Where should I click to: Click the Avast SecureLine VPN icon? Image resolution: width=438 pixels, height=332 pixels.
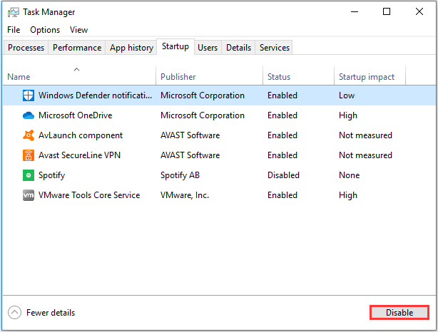coord(29,155)
